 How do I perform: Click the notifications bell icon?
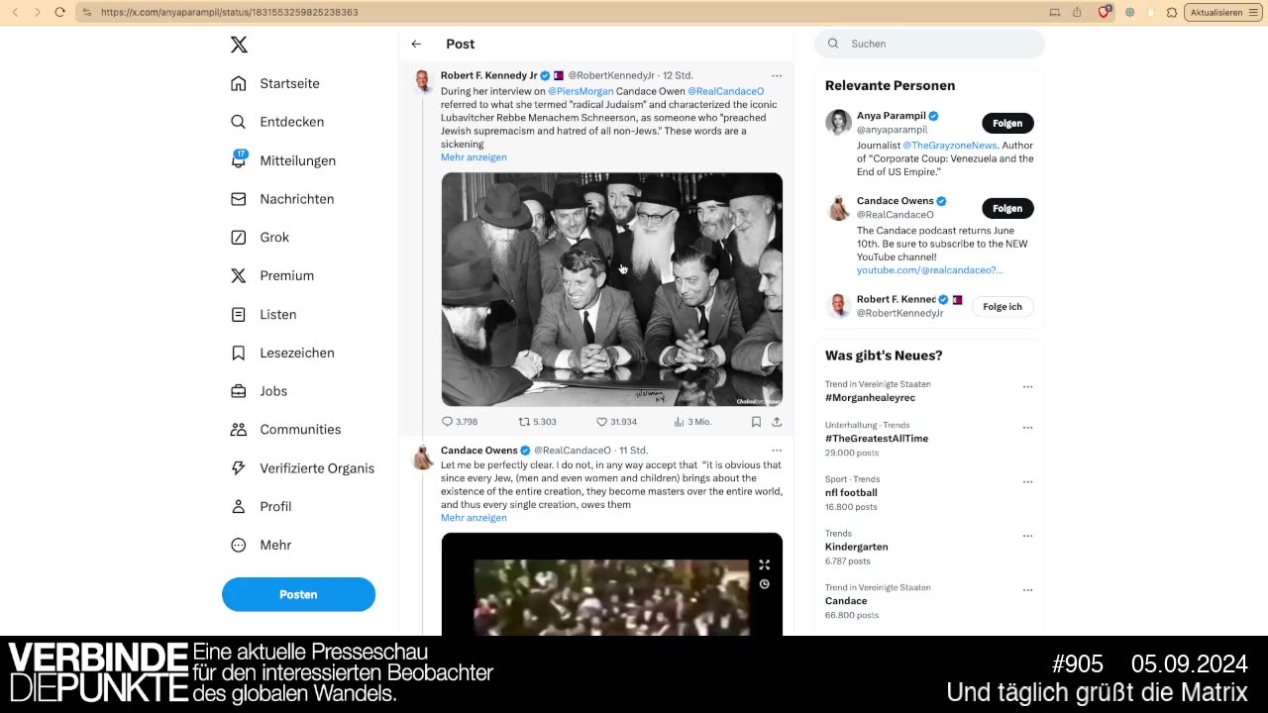(x=238, y=160)
